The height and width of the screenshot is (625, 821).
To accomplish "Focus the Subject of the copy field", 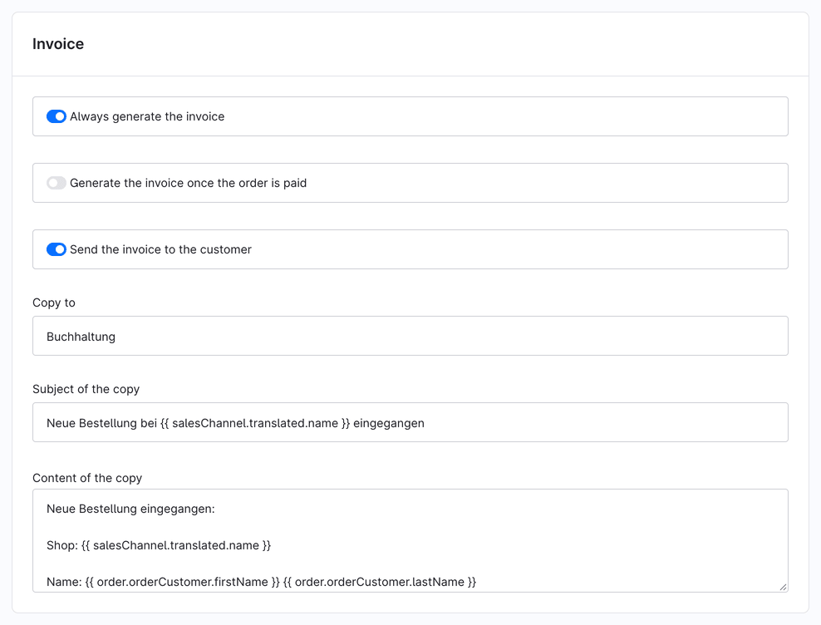I will click(x=410, y=422).
